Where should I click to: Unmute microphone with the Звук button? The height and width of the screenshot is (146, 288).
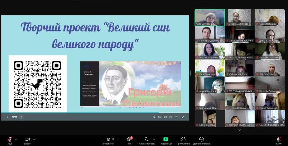(x=10, y=141)
